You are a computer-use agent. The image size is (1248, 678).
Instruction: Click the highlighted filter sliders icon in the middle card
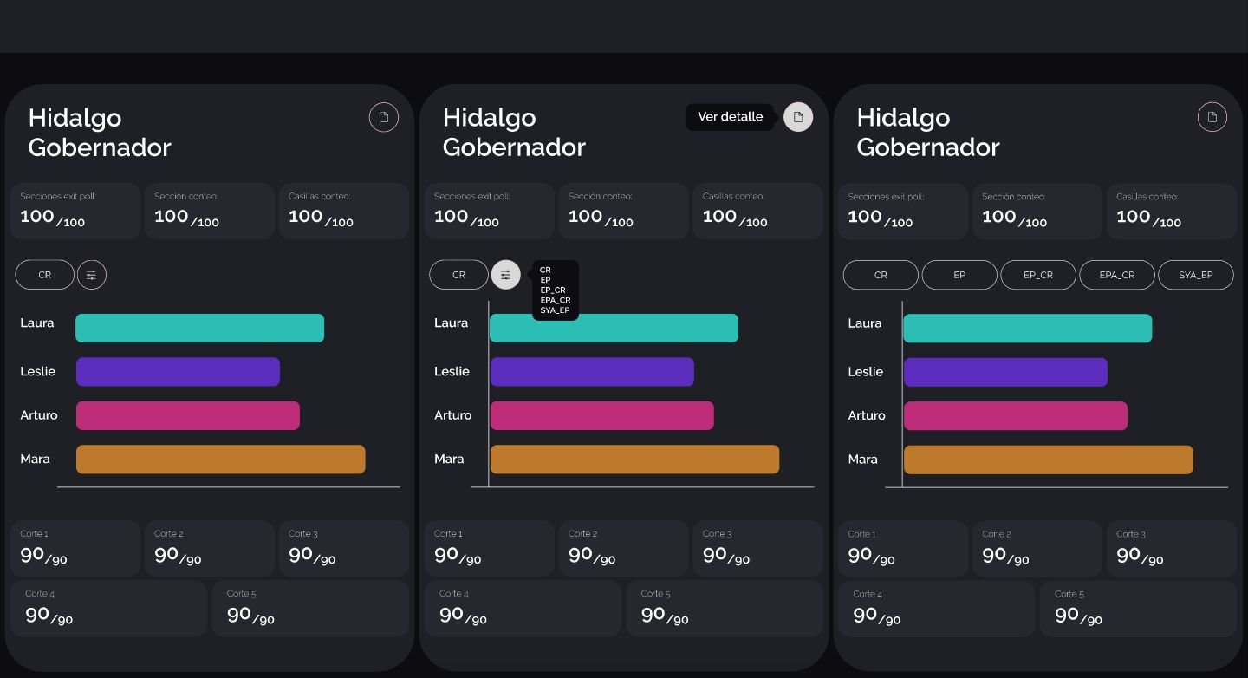pos(506,275)
